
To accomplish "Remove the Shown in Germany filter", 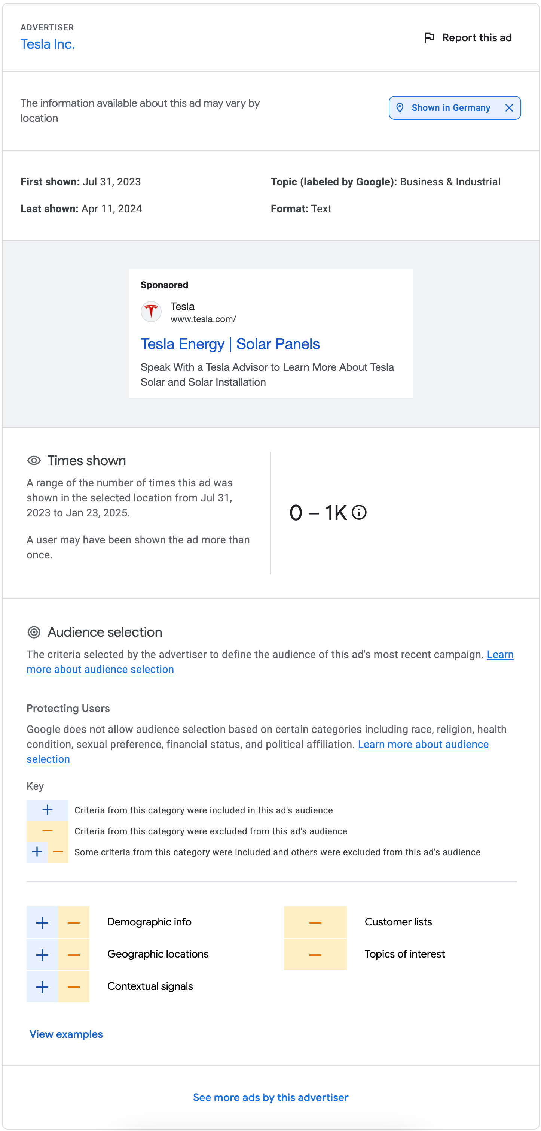I will [x=508, y=108].
